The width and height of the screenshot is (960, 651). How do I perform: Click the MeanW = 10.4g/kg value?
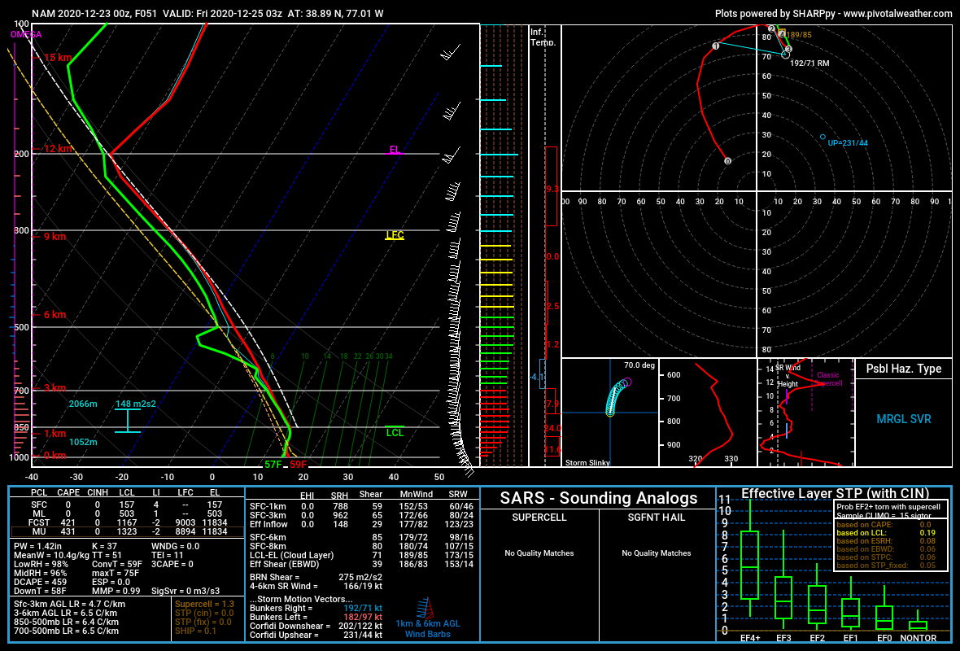[x=50, y=555]
